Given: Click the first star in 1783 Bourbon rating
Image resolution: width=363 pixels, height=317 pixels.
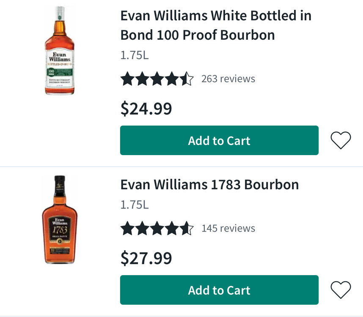Looking at the screenshot, I should tap(127, 229).
